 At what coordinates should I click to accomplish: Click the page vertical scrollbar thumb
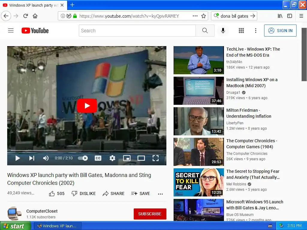(x=304, y=55)
